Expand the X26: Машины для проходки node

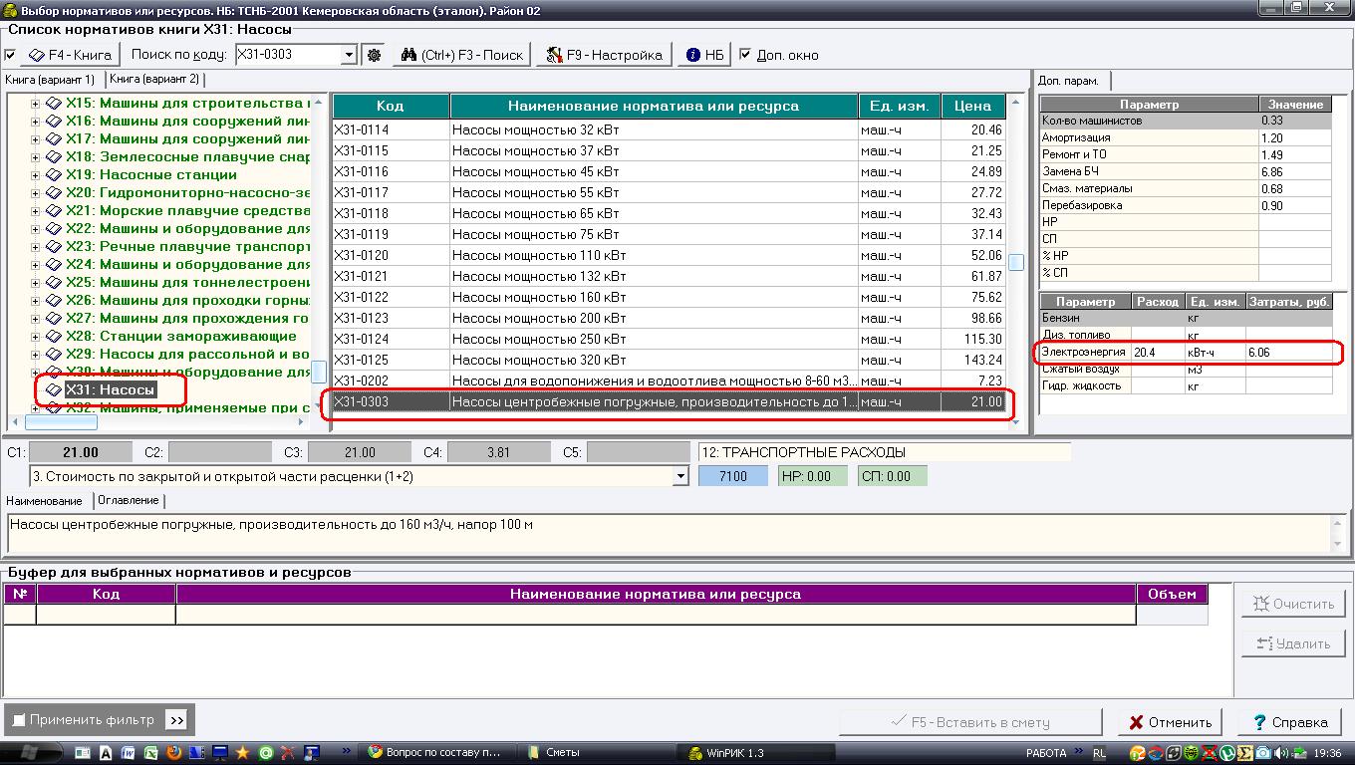(36, 301)
